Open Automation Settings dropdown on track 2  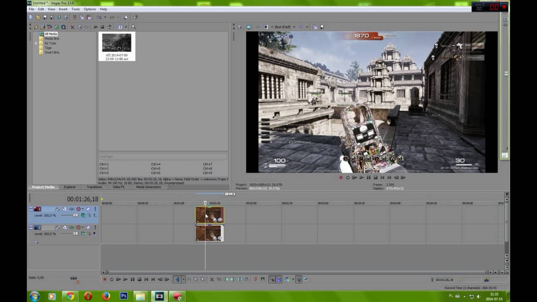(x=83, y=227)
